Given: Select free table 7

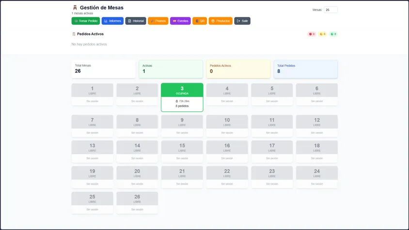Looking at the screenshot, I should 93,126.
